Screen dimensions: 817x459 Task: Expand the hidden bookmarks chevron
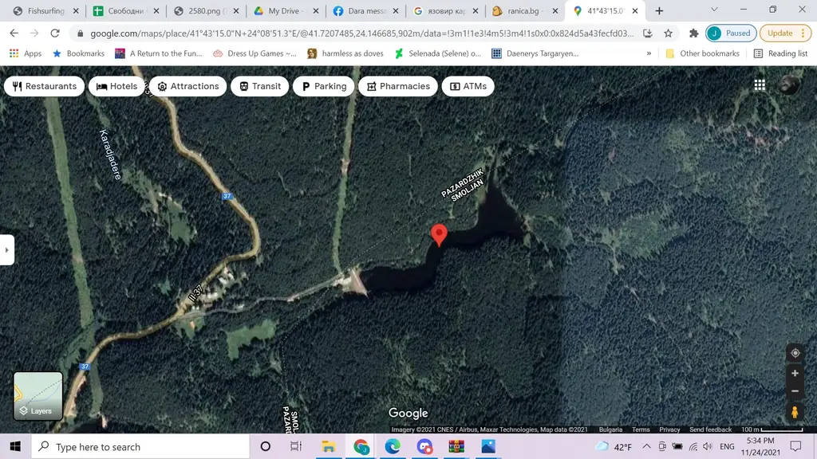click(649, 53)
